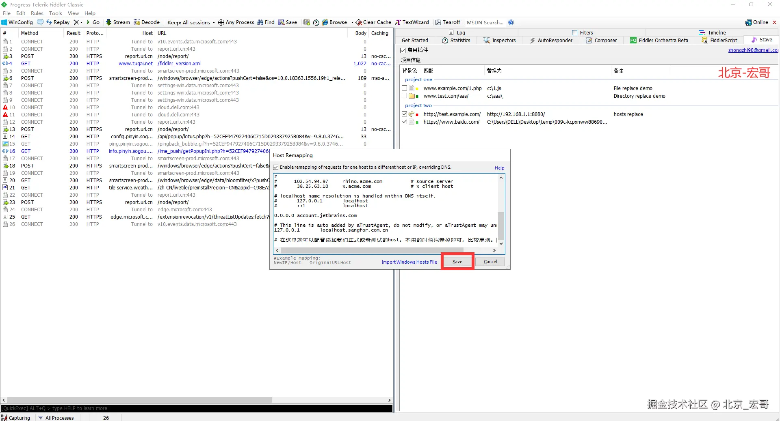Toggle the Decode toolbar option
Screen dimensions: 780x421
[x=147, y=22]
